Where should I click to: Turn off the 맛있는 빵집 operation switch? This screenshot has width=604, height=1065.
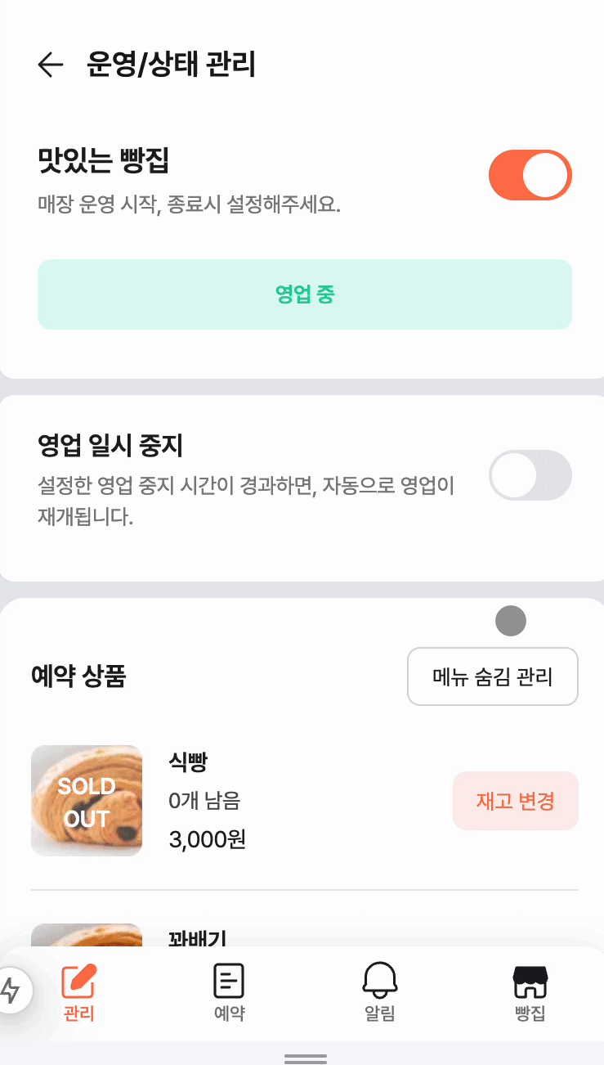[x=530, y=175]
